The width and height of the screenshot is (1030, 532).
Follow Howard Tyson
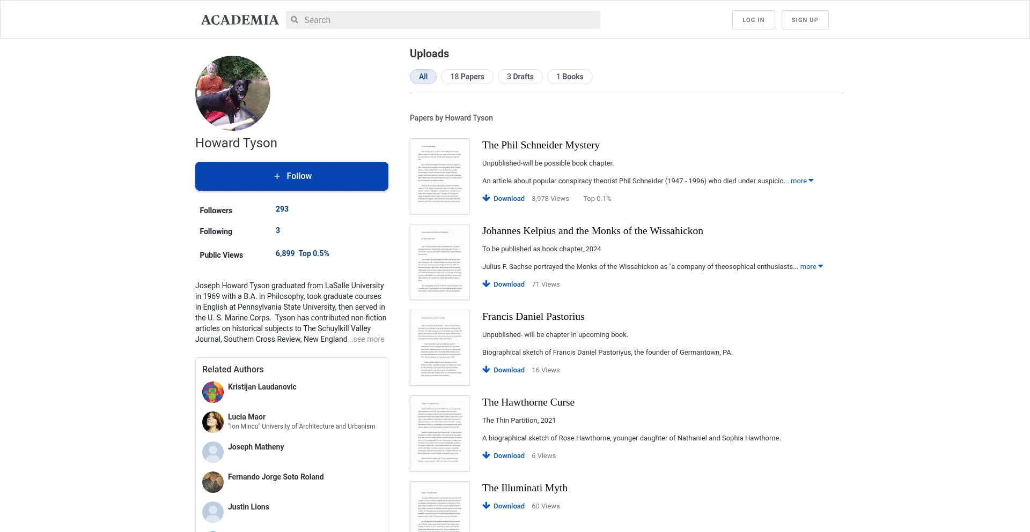click(292, 176)
